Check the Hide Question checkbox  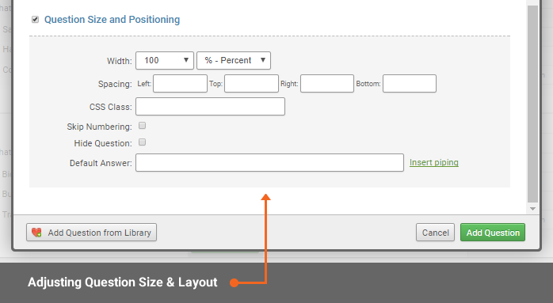coord(142,142)
